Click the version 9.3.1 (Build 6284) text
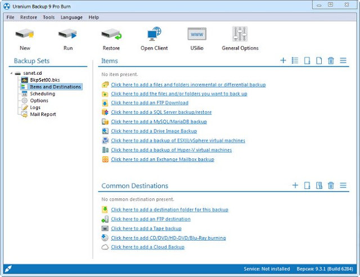Image resolution: width=360 pixels, height=277 pixels. coord(325,269)
